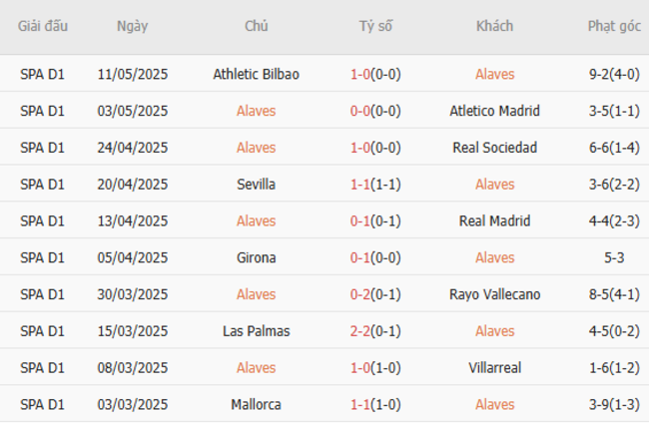
Task: Click the "Ngày" column header
Action: point(132,26)
